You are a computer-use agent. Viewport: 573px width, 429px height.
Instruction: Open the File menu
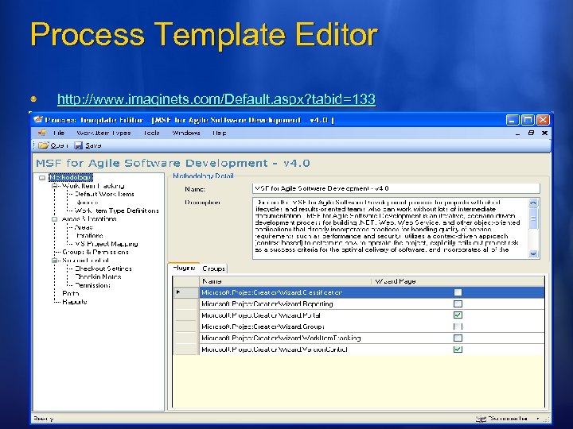58,133
